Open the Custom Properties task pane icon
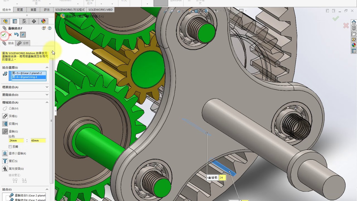The width and height of the screenshot is (357, 201). (354, 51)
